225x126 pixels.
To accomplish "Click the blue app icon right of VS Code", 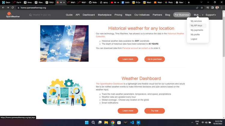I will (x=138, y=122).
